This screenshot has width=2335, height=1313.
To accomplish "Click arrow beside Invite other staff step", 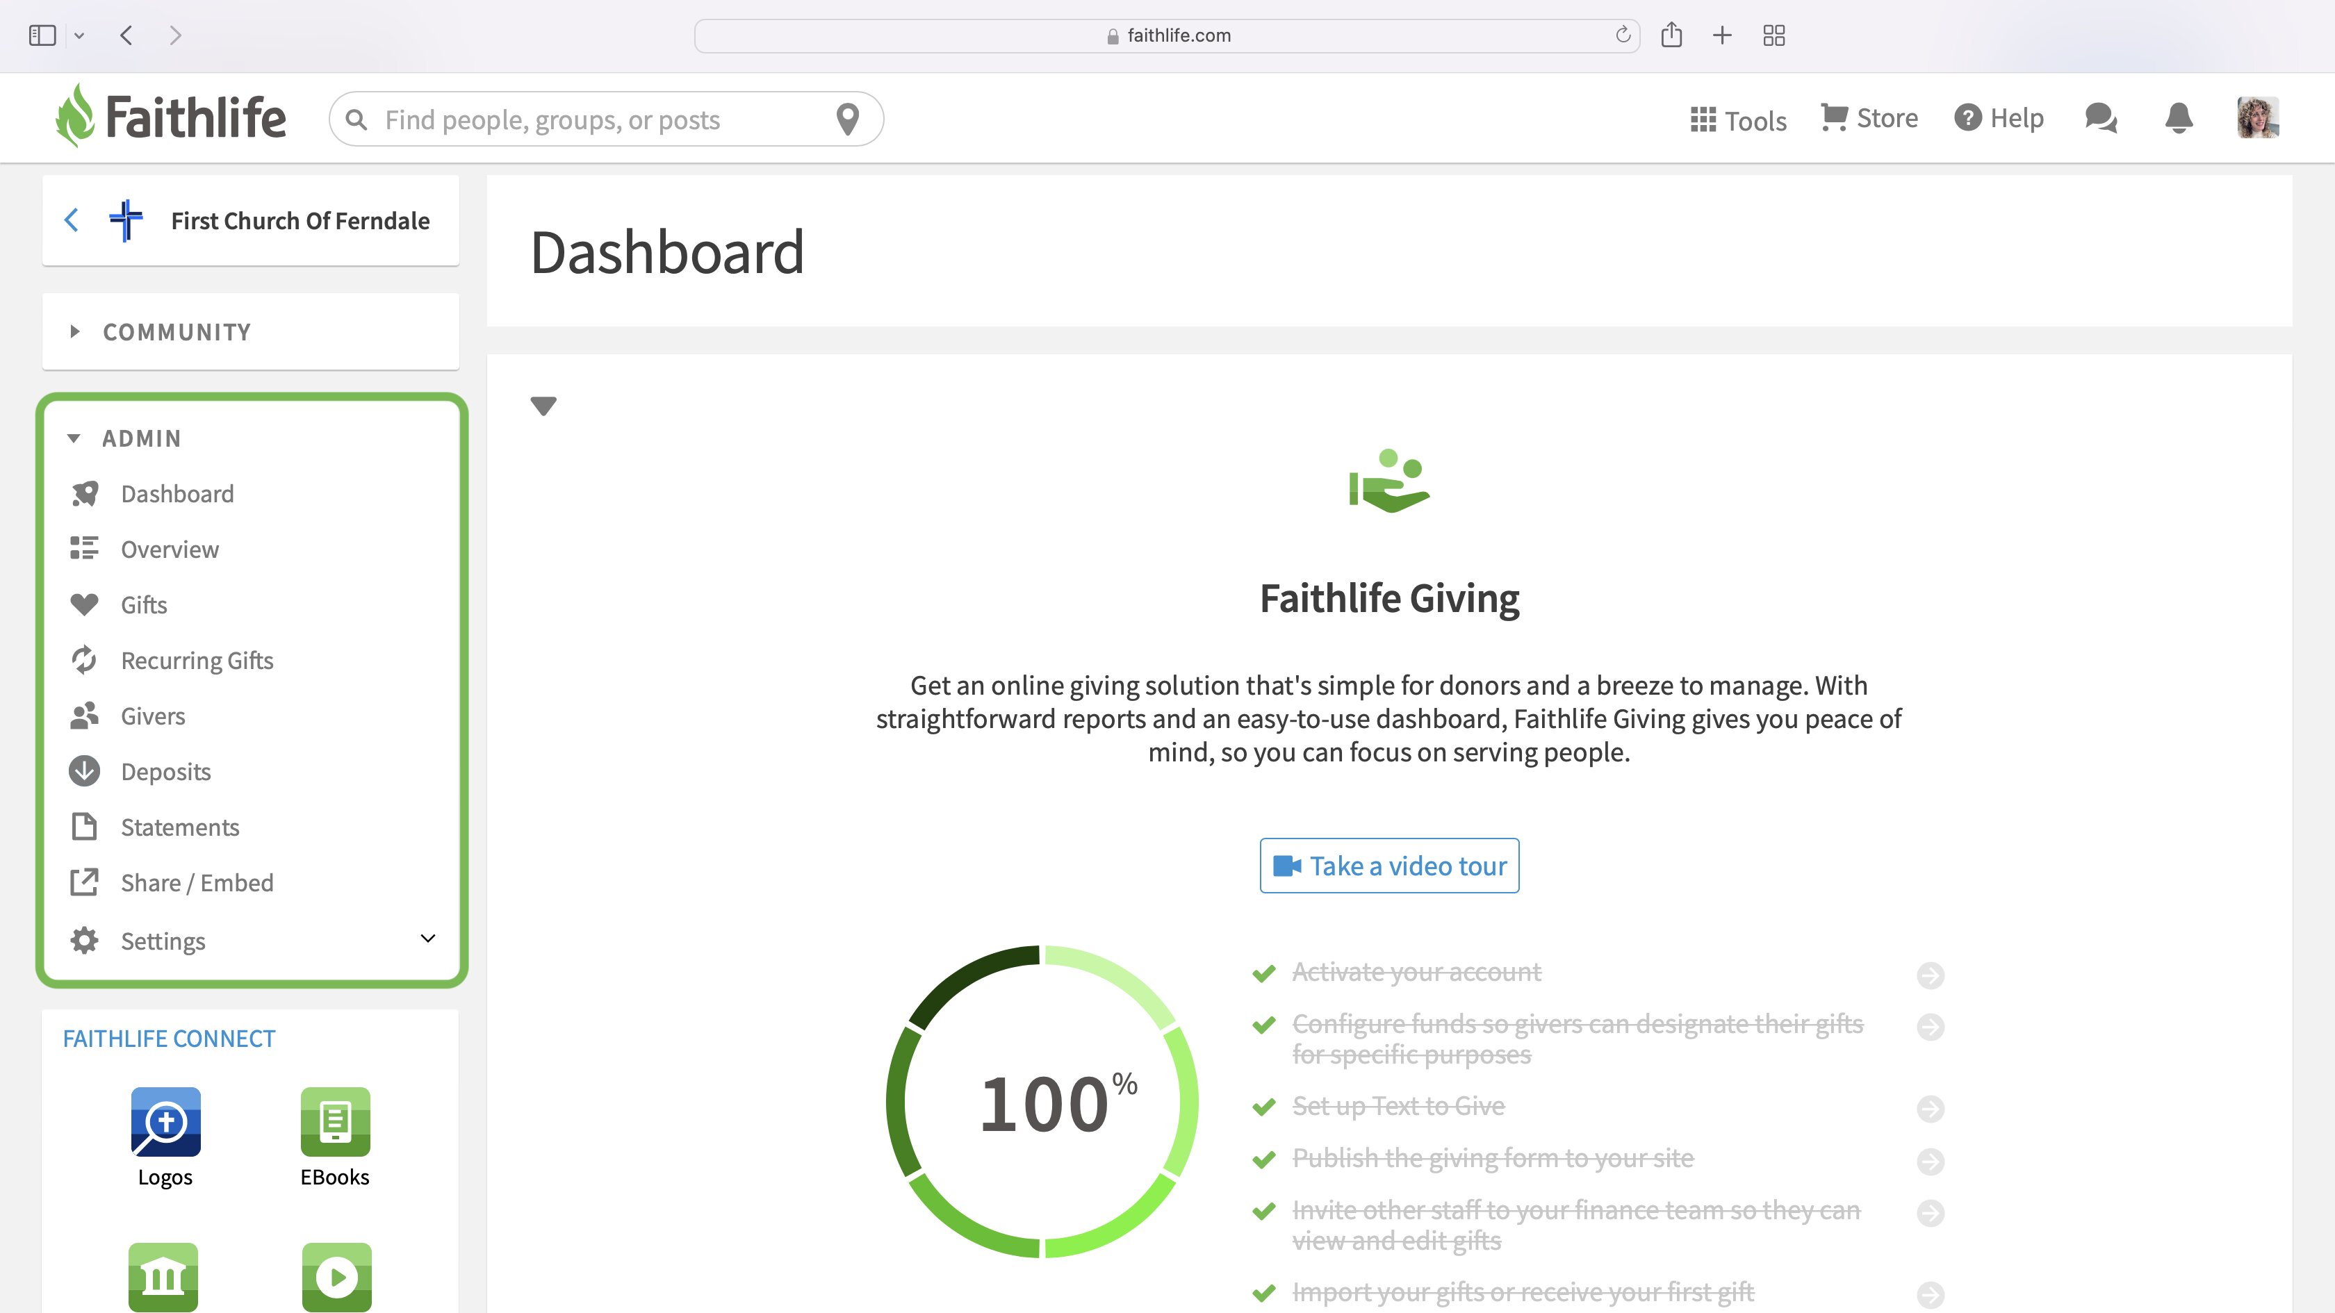I will [1931, 1212].
